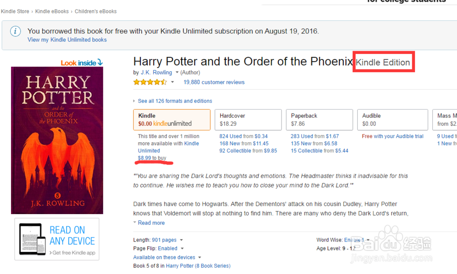Select the Hardcover format option
This screenshot has width=457, height=274.
pyautogui.click(x=248, y=119)
